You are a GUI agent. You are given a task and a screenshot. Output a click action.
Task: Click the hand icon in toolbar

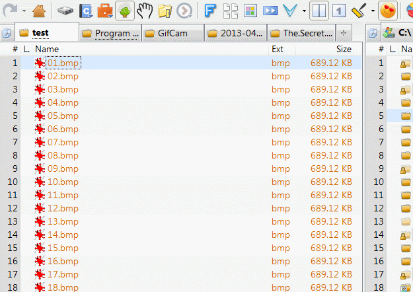(x=144, y=11)
